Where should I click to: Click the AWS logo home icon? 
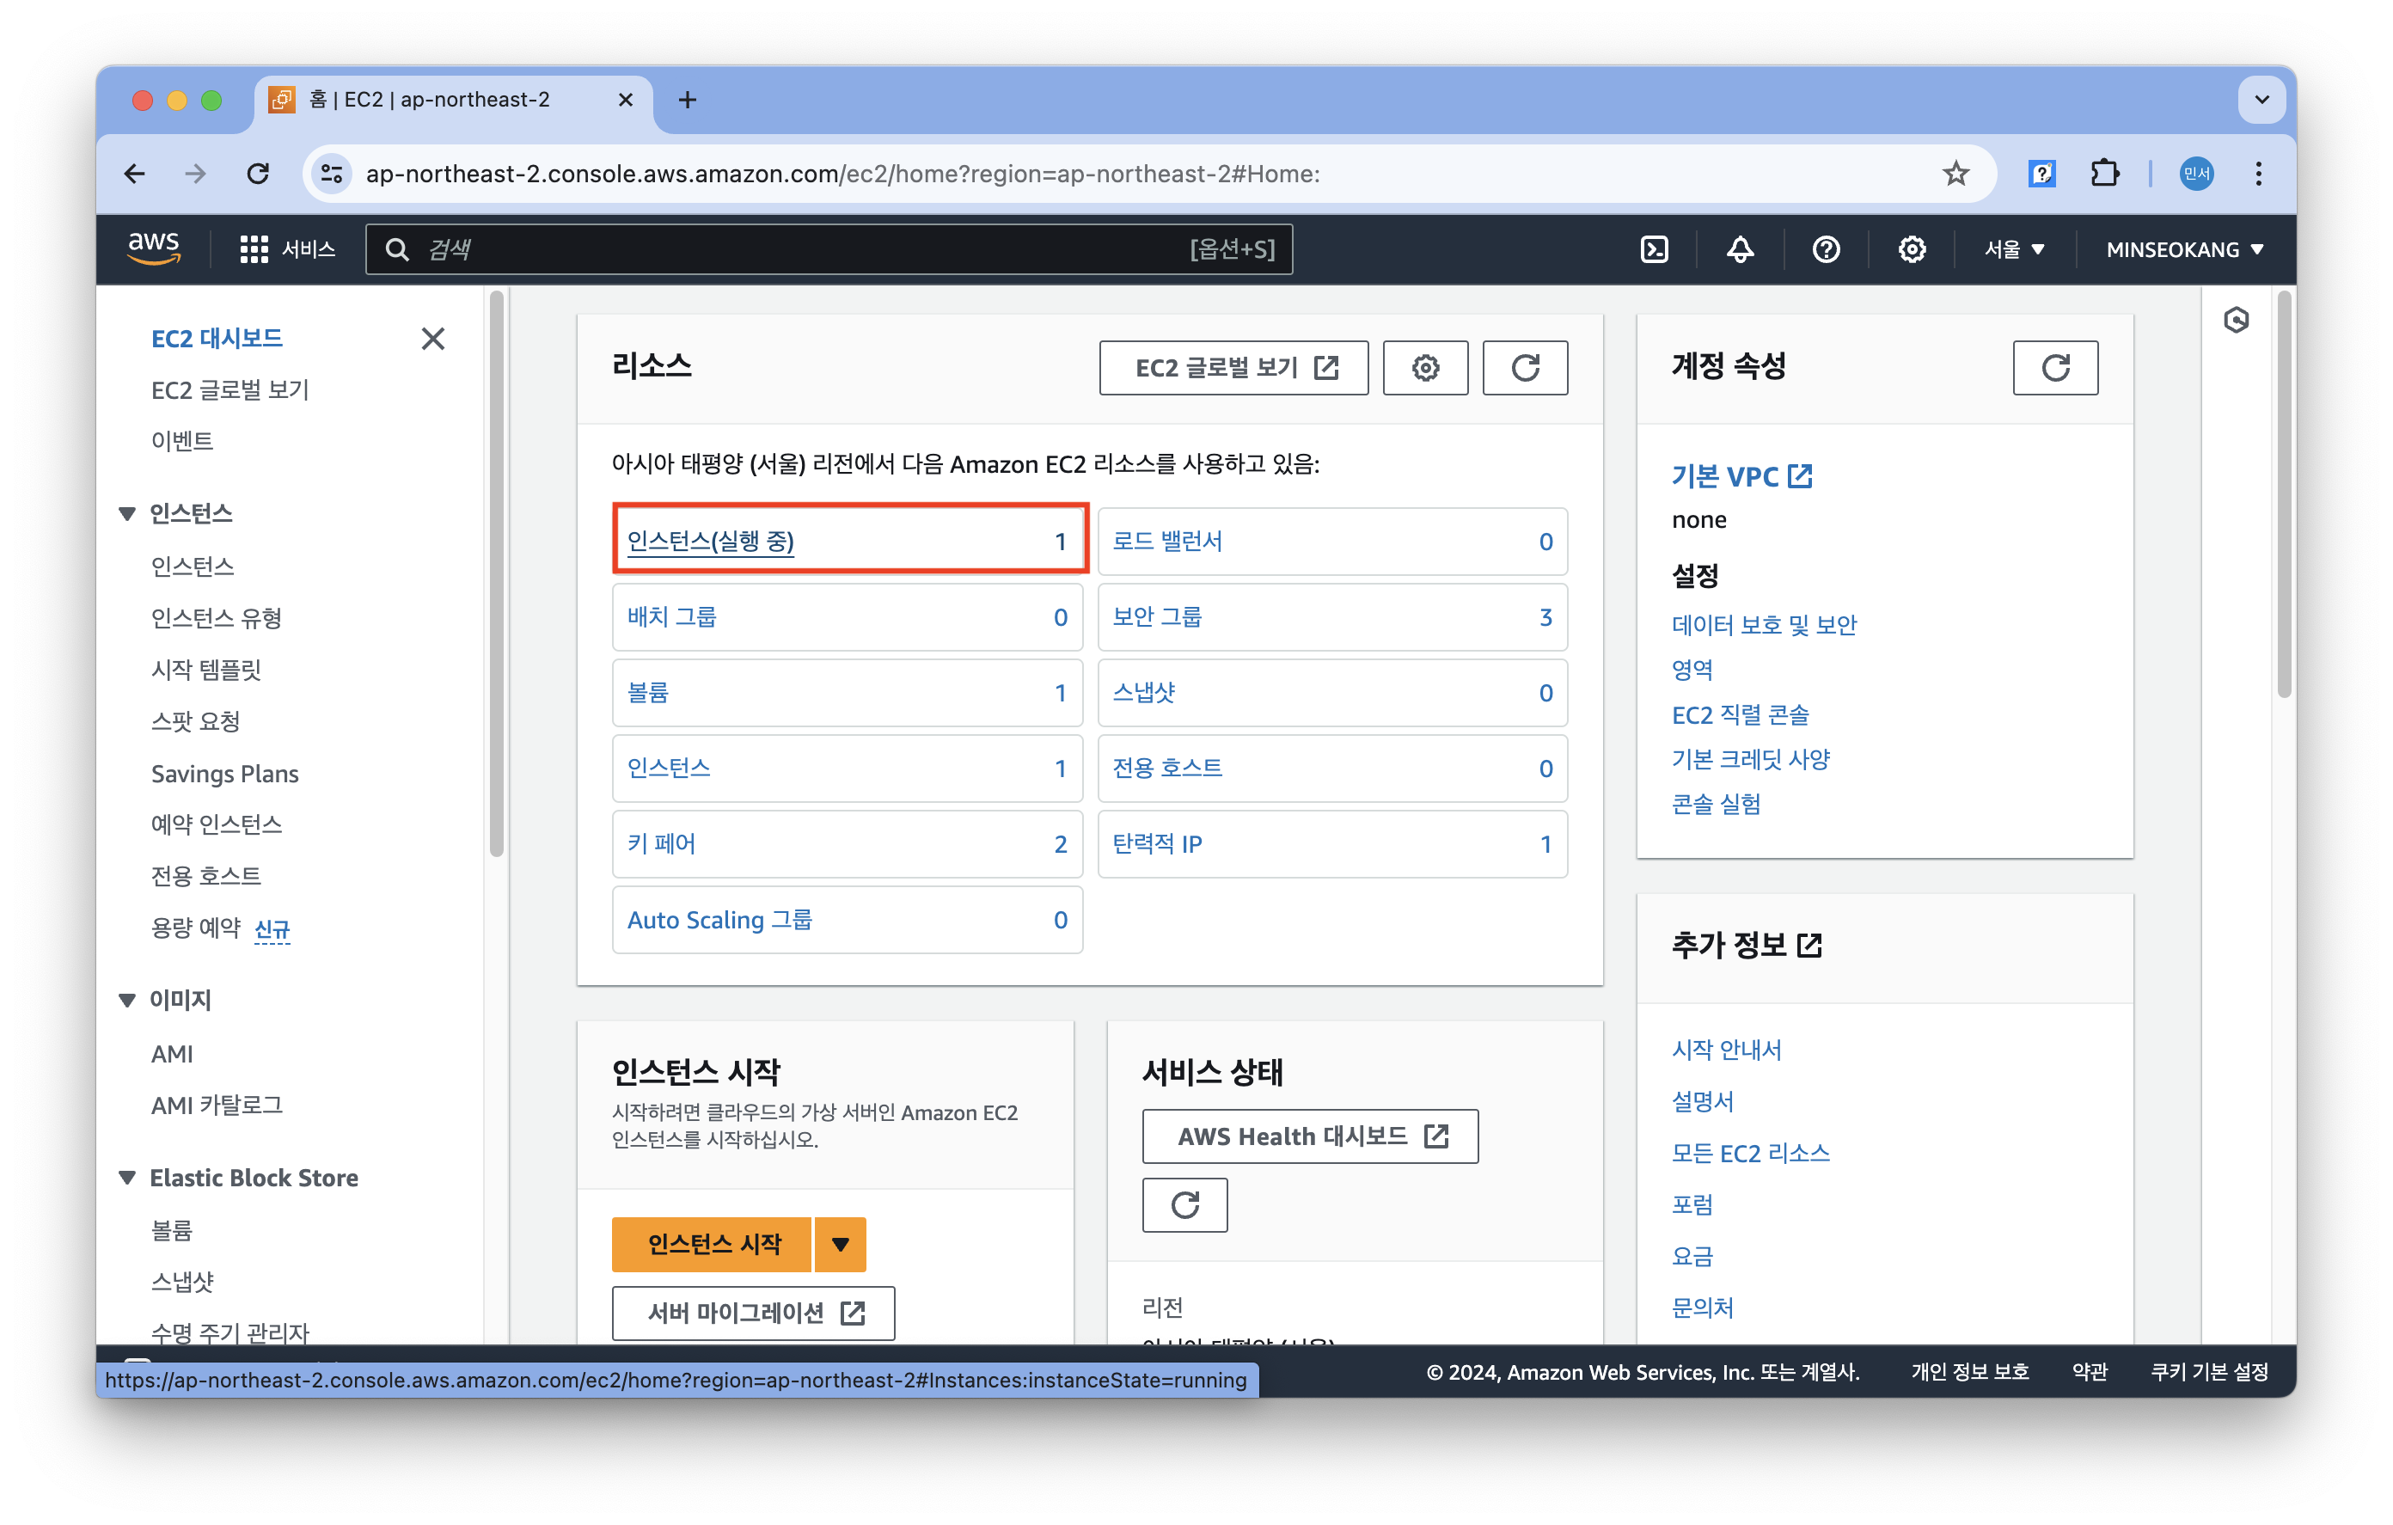point(153,248)
